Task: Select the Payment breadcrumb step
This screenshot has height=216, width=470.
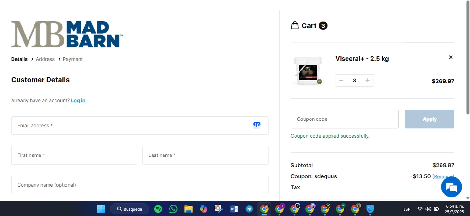Action: click(73, 59)
